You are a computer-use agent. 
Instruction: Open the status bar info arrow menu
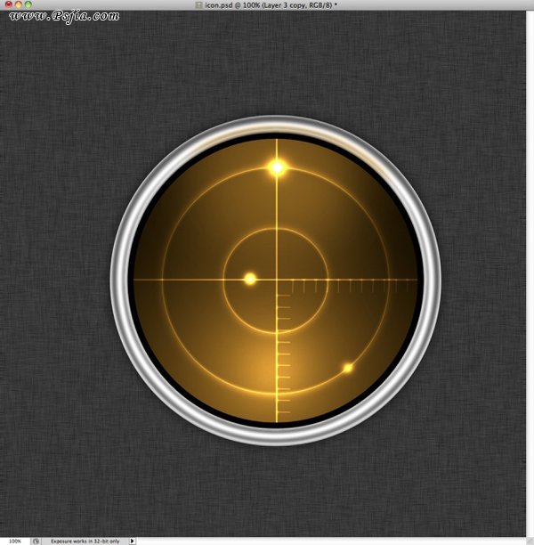click(x=133, y=540)
